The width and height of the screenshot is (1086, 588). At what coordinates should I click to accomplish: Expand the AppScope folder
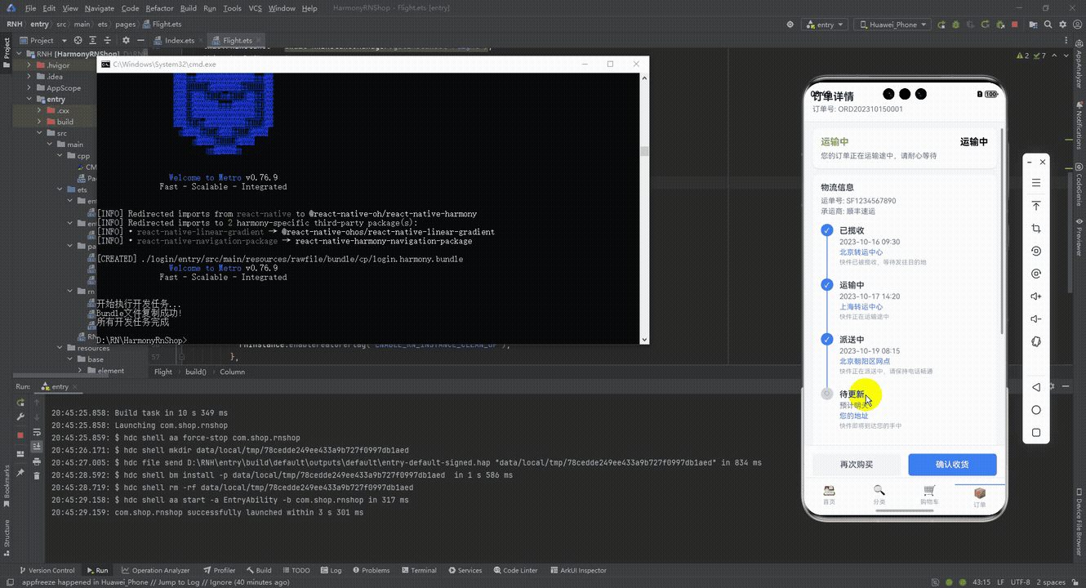[x=29, y=87]
